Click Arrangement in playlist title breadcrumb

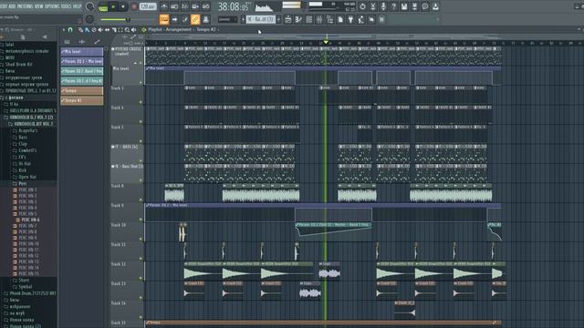pos(180,29)
